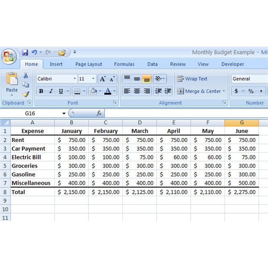Switch to the Formulas tab

pyautogui.click(x=124, y=64)
